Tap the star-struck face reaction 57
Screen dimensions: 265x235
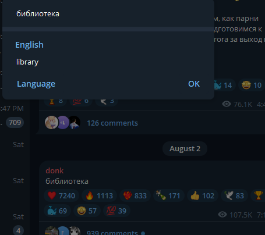87,211
